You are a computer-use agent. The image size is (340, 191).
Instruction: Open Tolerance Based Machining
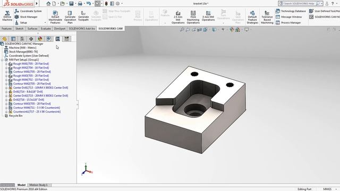point(267,17)
